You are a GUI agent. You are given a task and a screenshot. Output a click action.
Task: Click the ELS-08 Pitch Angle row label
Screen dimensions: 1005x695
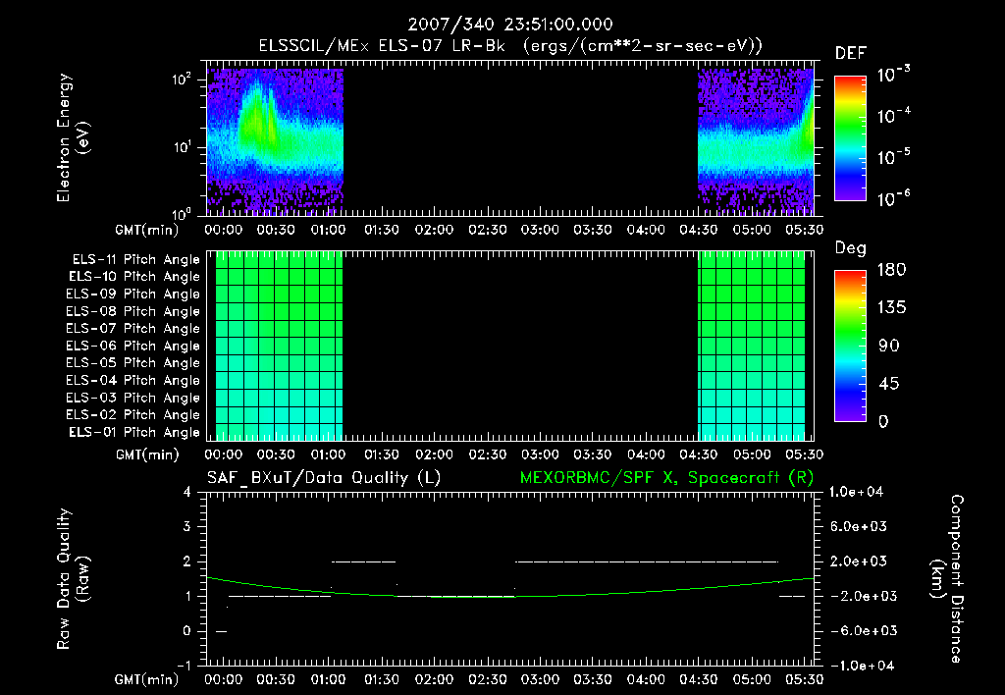(x=132, y=311)
